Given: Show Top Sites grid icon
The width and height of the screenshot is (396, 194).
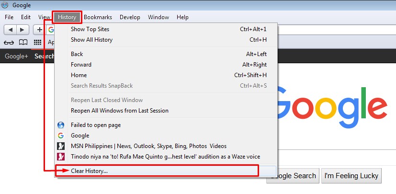Looking at the screenshot, I should tap(37, 43).
